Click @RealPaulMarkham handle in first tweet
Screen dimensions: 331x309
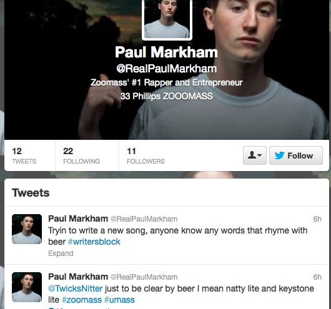(x=144, y=219)
